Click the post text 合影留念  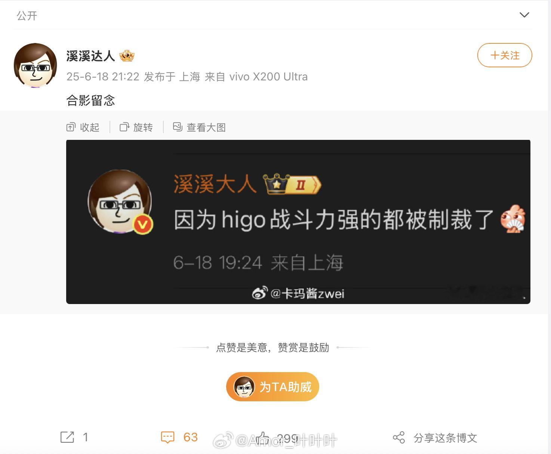click(x=90, y=101)
